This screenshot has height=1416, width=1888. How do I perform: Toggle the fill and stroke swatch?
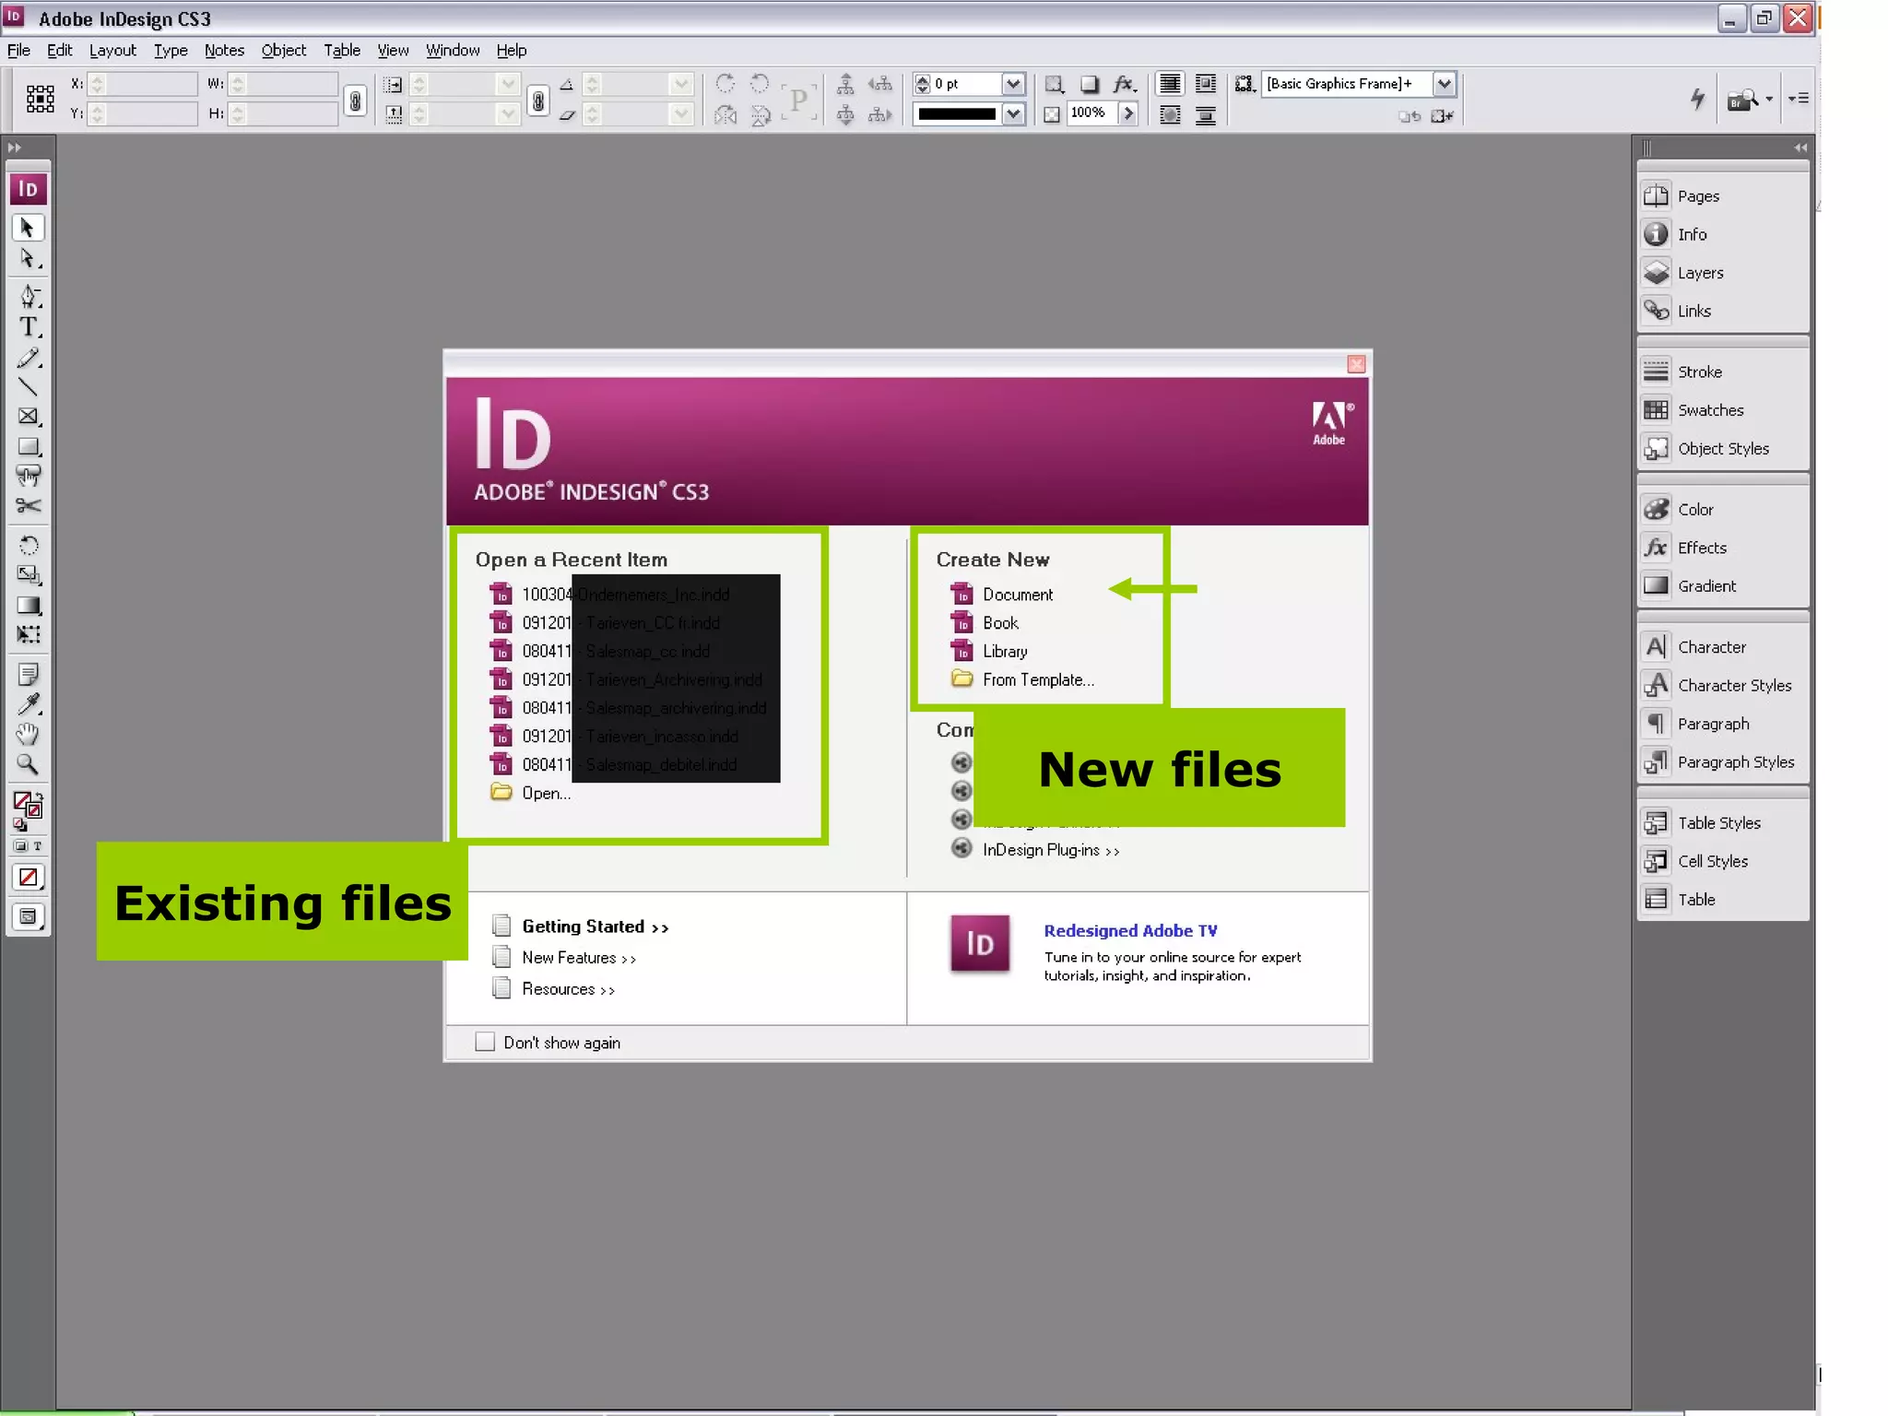[28, 805]
